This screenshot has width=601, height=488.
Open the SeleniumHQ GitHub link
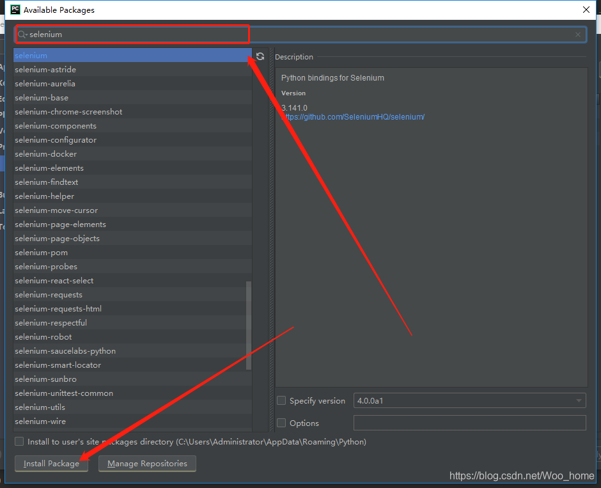tap(353, 117)
